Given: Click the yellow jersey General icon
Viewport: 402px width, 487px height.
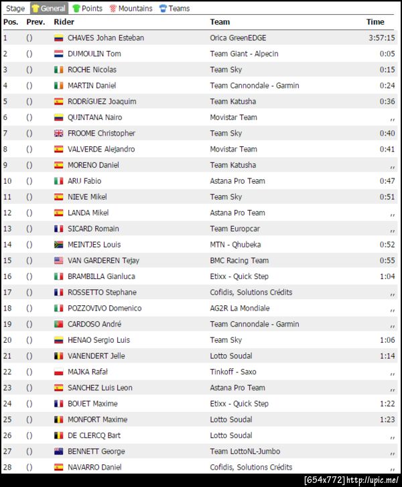Looking at the screenshot, I should click(x=36, y=9).
